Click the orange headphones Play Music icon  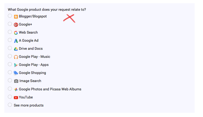[16, 57]
